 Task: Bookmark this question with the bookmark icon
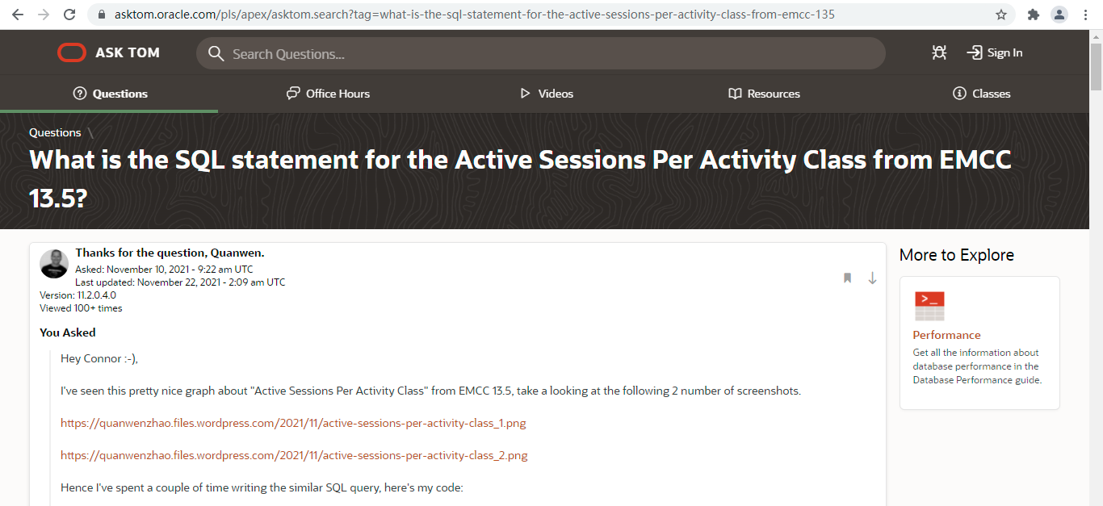click(x=847, y=278)
